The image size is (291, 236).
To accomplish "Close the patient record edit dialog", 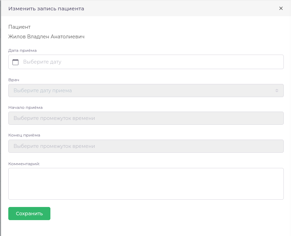I will tap(281, 8).
